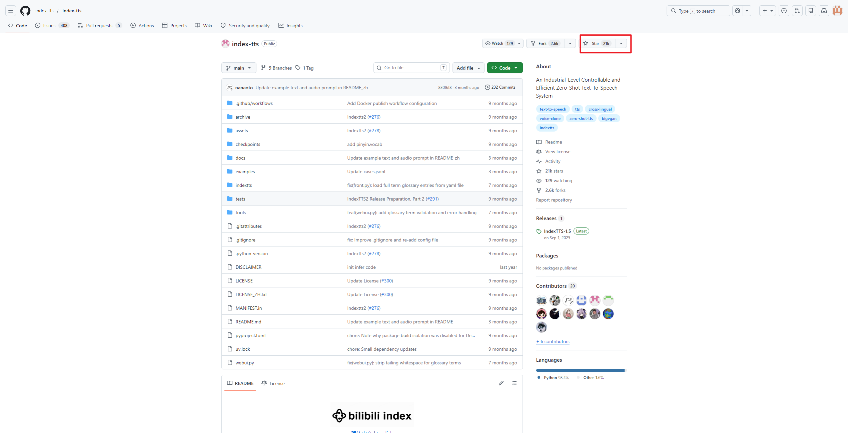Open the notifications inbox icon
Image resolution: width=848 pixels, height=433 pixels.
click(824, 11)
